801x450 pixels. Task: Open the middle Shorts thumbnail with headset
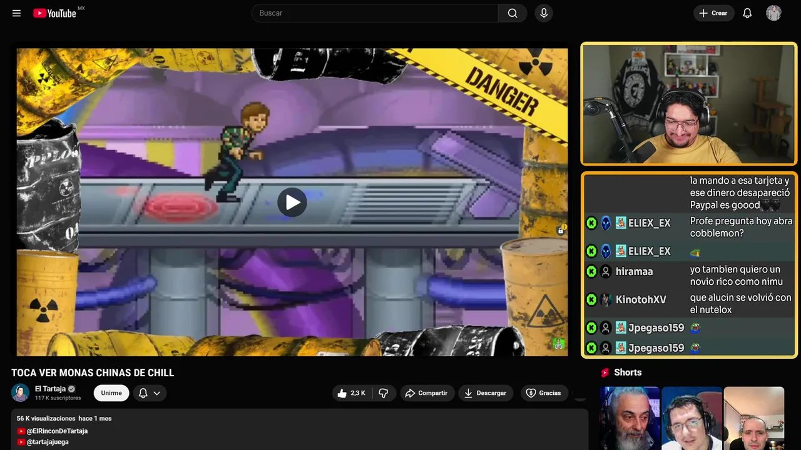click(x=691, y=418)
